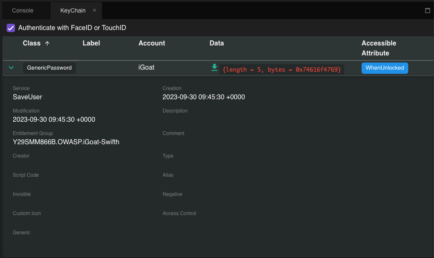Viewport: 434px width, 258px height.
Task: Click the sort arrow beside Class
Action: coord(47,43)
